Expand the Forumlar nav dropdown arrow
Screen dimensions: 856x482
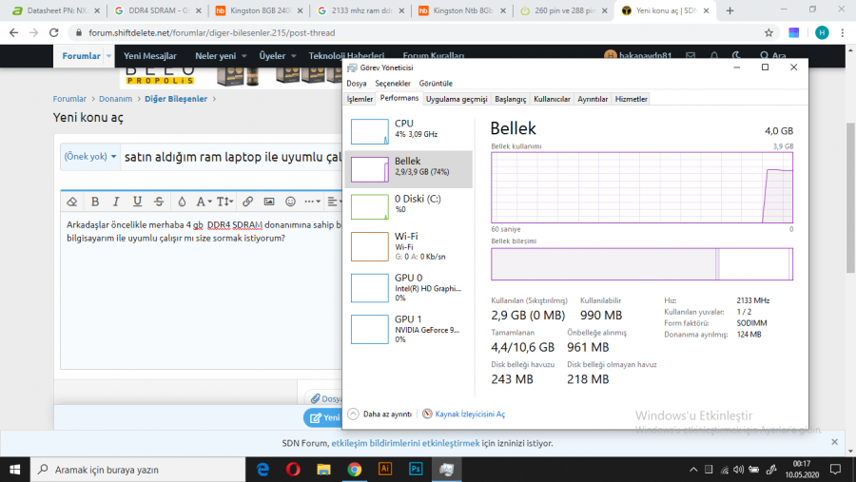pyautogui.click(x=108, y=56)
